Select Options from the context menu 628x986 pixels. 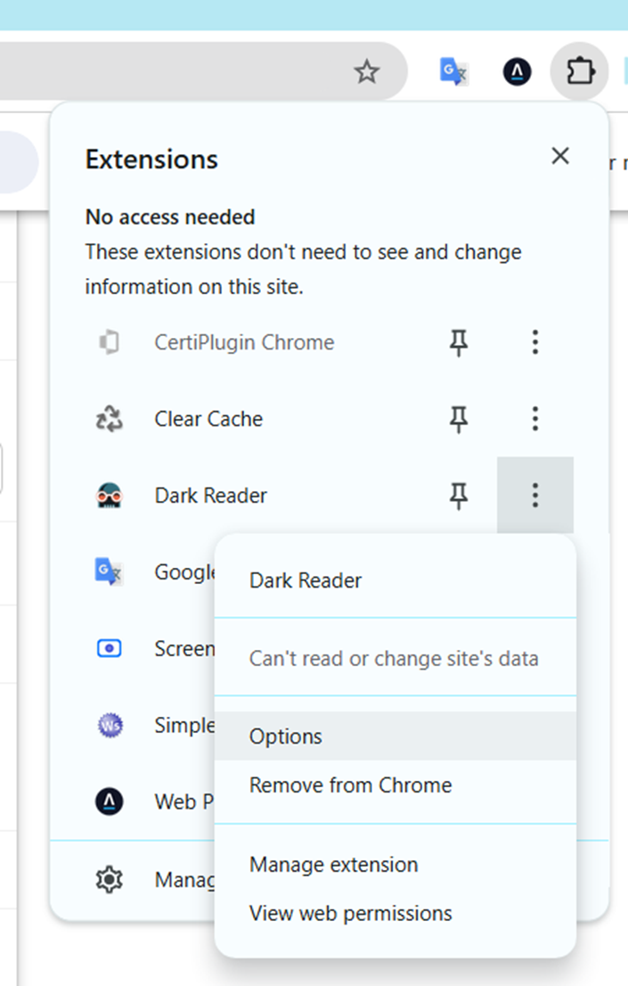click(286, 736)
